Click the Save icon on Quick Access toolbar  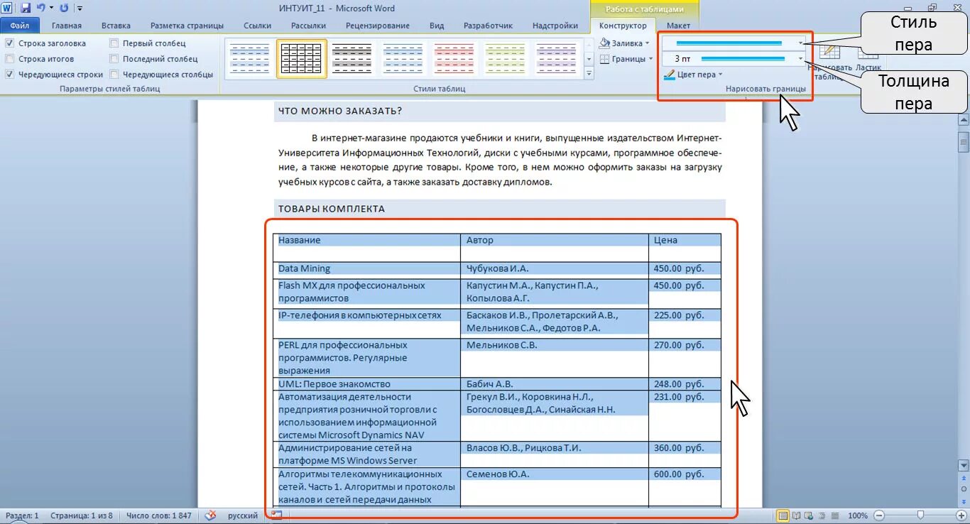(27, 6)
